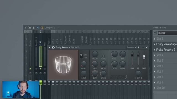Image resolution: width=177 pixels, height=99 pixels.
Task: Select the next Reeverb preset arrow
Action: pos(139,48)
